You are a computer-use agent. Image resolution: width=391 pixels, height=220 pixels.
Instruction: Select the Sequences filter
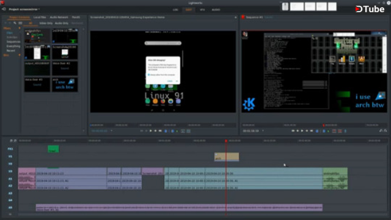coord(13,42)
